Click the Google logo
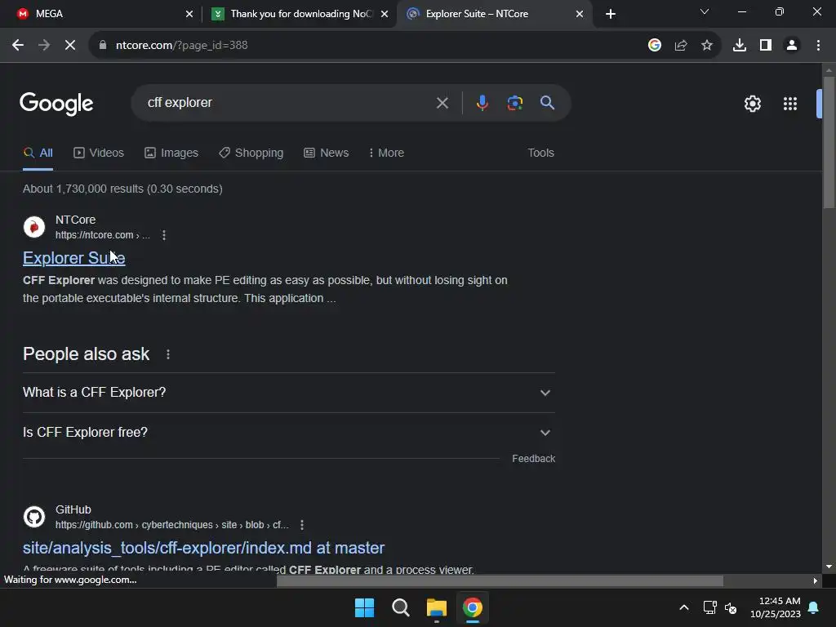 [x=56, y=104]
